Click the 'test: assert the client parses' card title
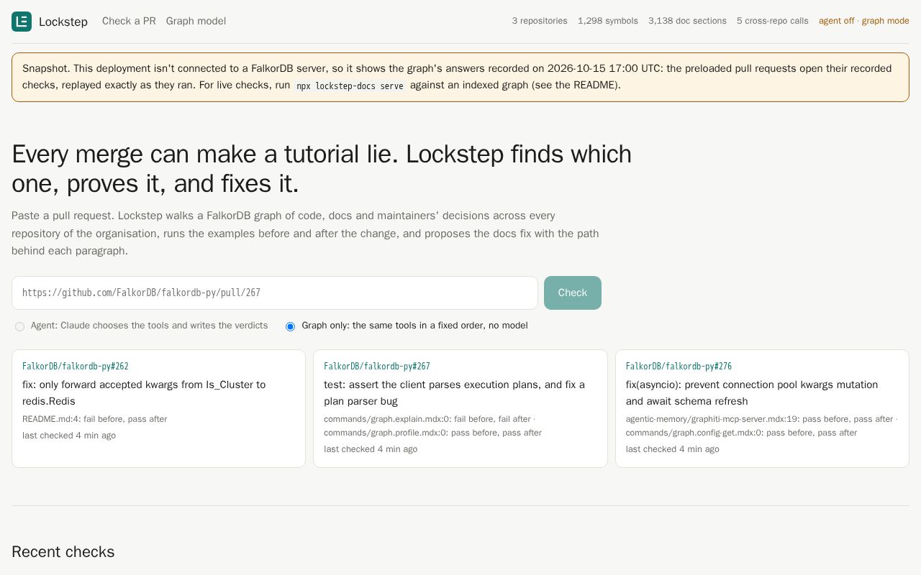The image size is (921, 575). tap(454, 393)
